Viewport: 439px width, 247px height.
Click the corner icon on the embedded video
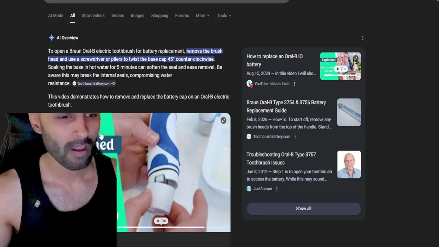(223, 120)
